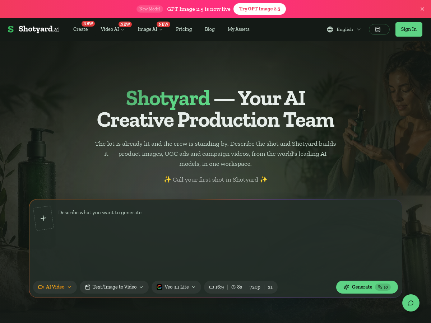Click the 720p resolution setting
Screen dimensions: 431x323
[255, 287]
